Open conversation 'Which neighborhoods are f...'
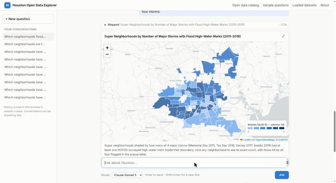 (28, 44)
